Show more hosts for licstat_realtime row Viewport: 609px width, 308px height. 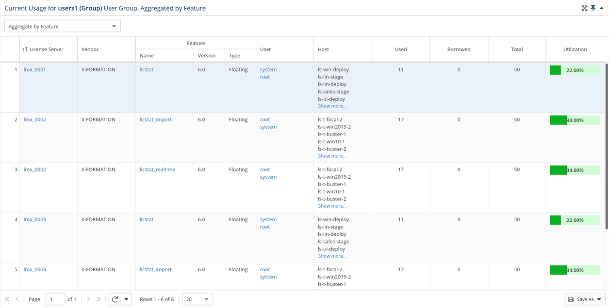point(332,206)
